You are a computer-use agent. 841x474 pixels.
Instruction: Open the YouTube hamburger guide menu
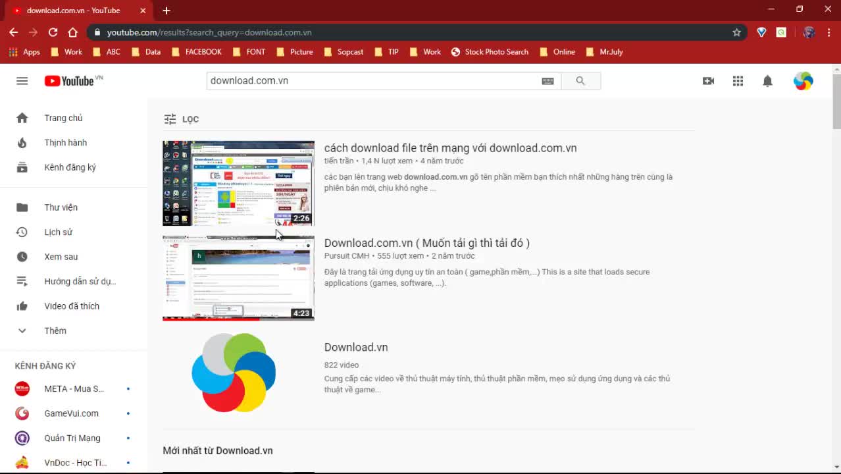[22, 81]
